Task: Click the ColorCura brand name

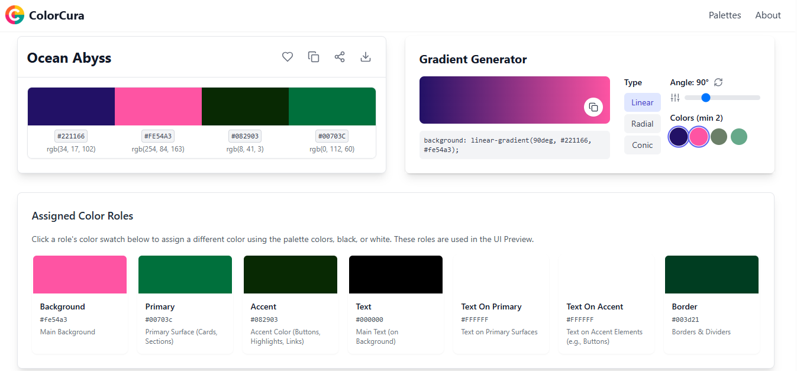Action: 57,15
